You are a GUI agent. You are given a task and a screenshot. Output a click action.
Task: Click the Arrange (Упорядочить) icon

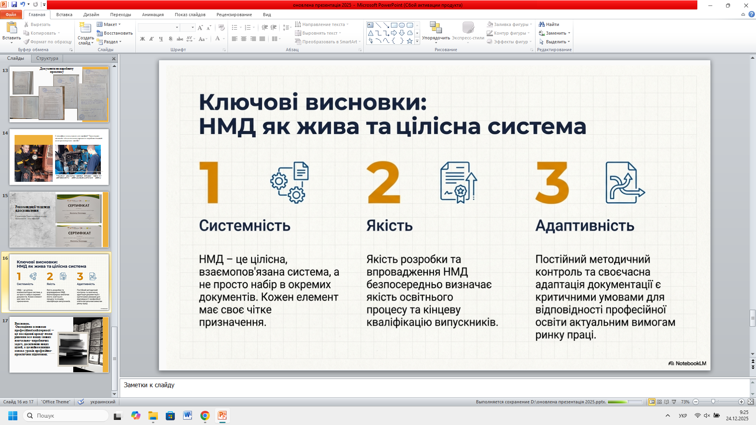click(435, 28)
